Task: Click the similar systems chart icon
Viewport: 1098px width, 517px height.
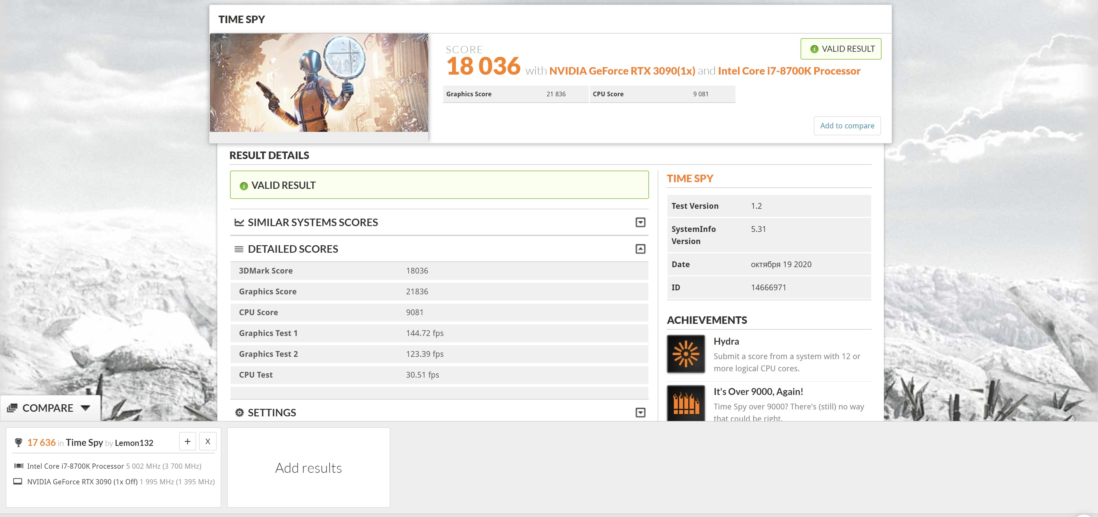Action: tap(239, 222)
